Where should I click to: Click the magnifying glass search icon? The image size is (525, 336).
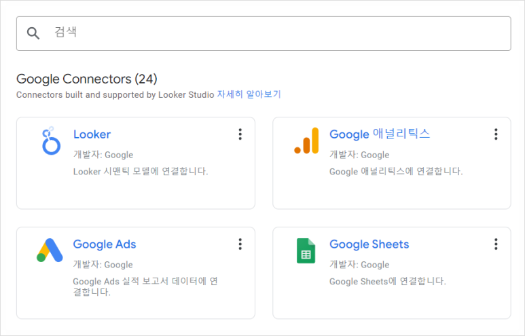pos(33,33)
